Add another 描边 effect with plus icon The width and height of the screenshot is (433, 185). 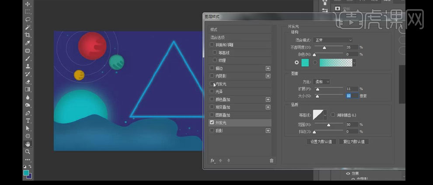click(x=268, y=68)
